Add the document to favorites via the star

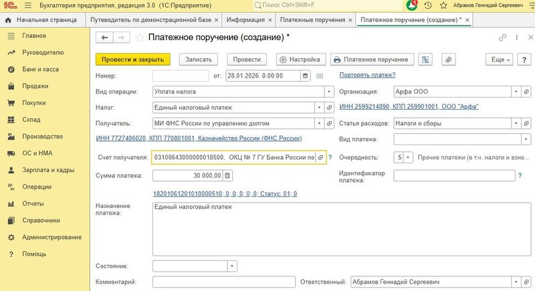[140, 37]
